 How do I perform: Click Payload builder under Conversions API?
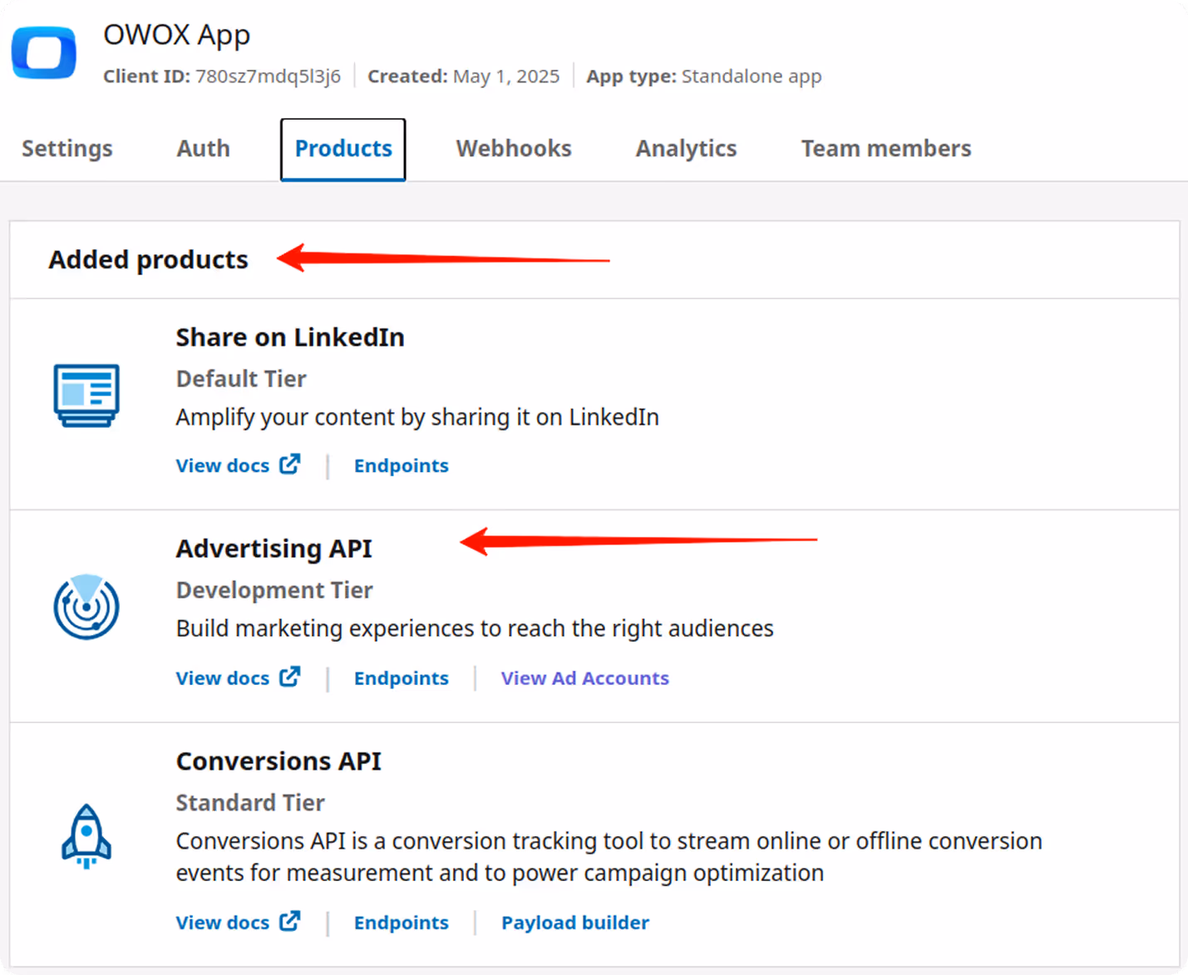(574, 922)
